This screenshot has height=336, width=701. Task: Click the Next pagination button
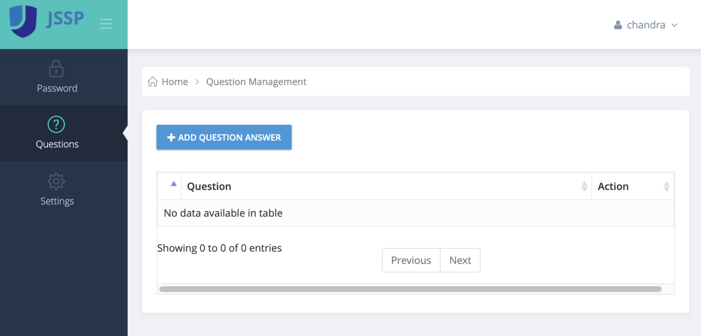pos(460,260)
